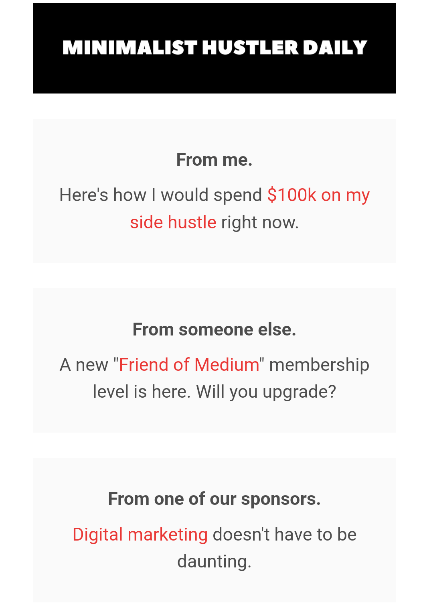Select the "From someone else." heading
This screenshot has width=427, height=616.
[215, 329]
